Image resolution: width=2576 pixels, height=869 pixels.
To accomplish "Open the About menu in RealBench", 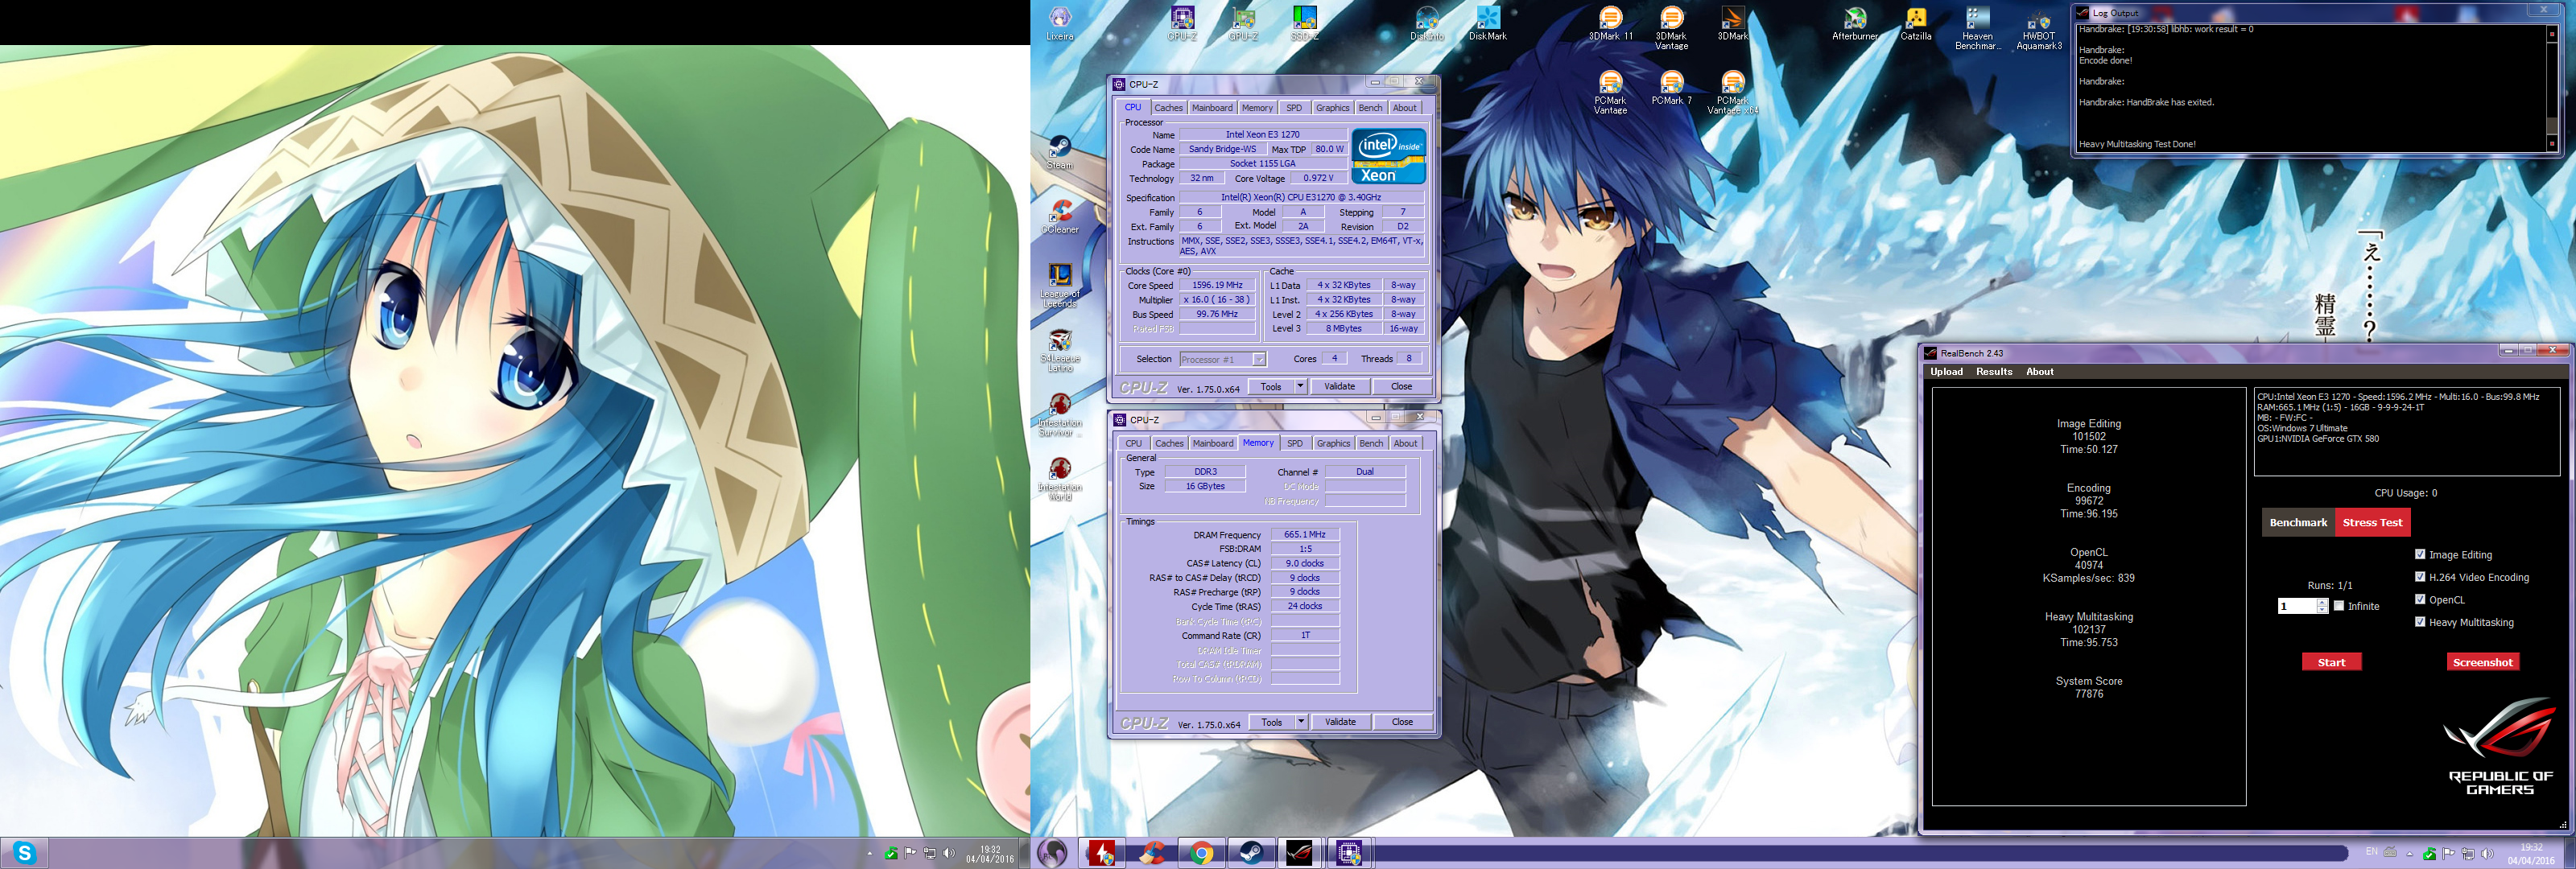I will click(x=2039, y=372).
